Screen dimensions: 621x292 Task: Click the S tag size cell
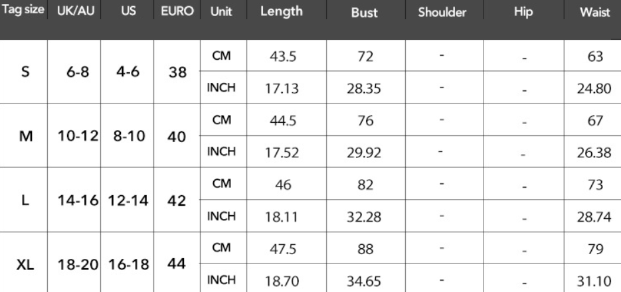point(25,72)
